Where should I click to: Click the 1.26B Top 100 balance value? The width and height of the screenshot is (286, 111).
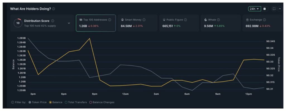coord(83,26)
